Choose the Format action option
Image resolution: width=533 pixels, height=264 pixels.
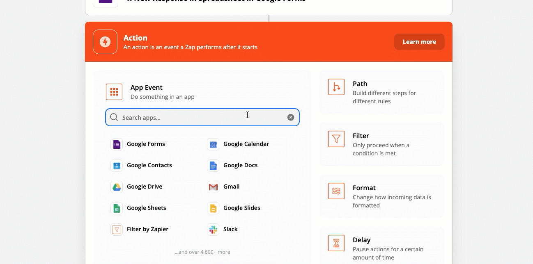381,196
